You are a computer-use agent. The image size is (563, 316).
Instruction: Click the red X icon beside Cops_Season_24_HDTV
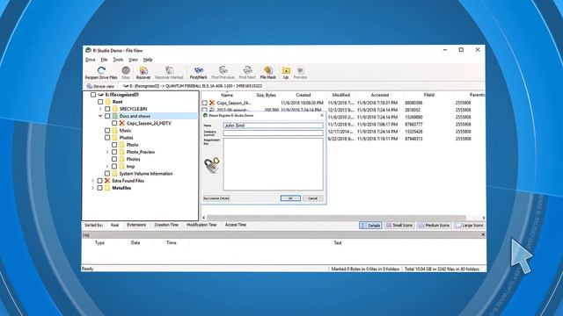tap(121, 123)
